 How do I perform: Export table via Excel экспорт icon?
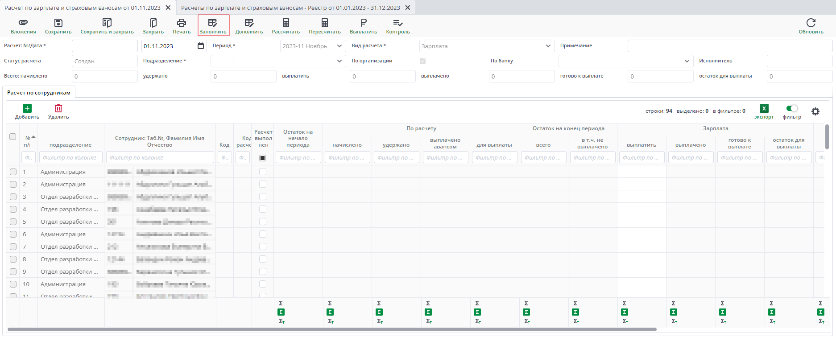(764, 108)
